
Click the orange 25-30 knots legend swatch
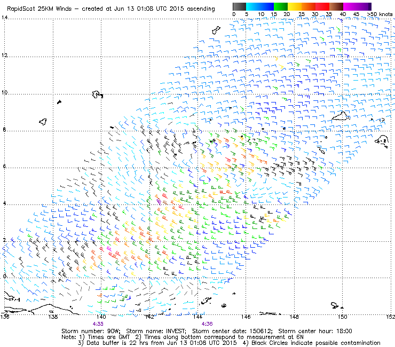point(309,6)
